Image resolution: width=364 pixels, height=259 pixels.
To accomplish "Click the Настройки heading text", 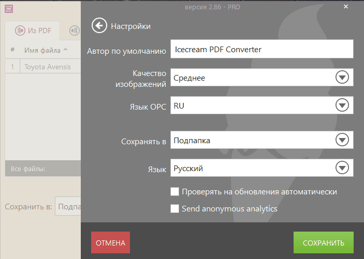I will tap(130, 26).
